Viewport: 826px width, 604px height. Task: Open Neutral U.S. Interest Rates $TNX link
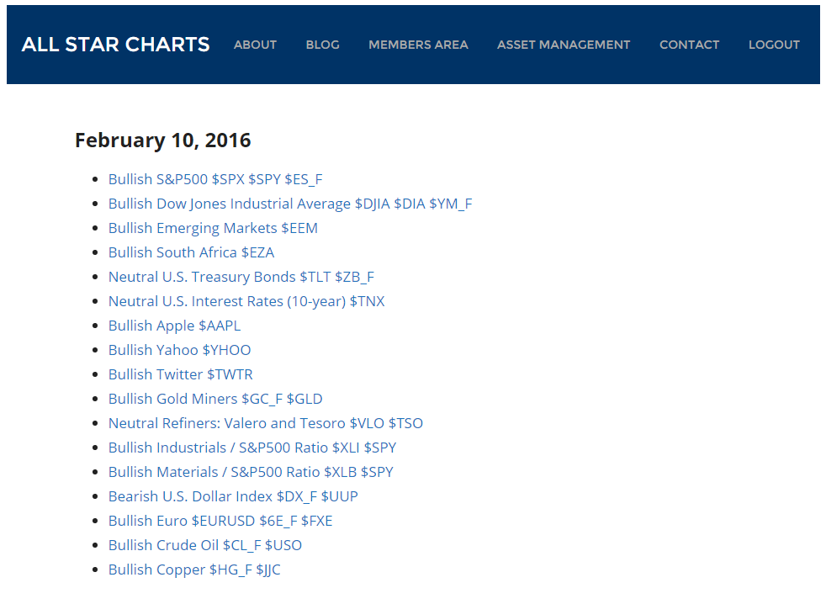click(246, 301)
